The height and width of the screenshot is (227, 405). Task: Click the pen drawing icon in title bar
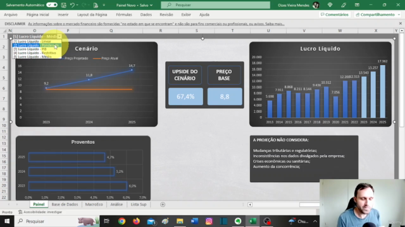pos(344,5)
